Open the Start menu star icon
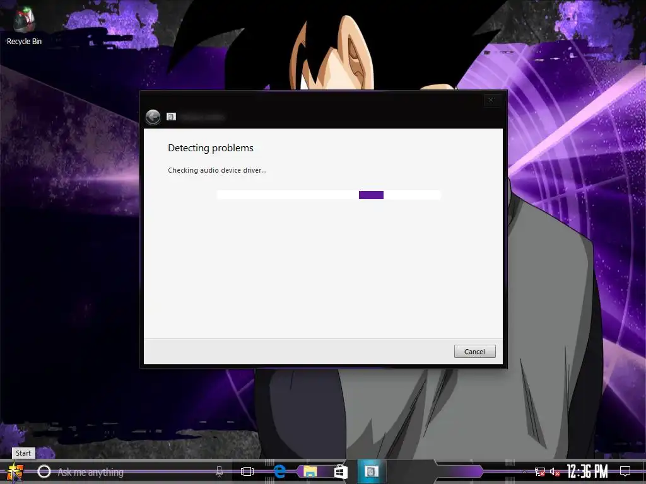This screenshot has width=646, height=484. [x=15, y=472]
